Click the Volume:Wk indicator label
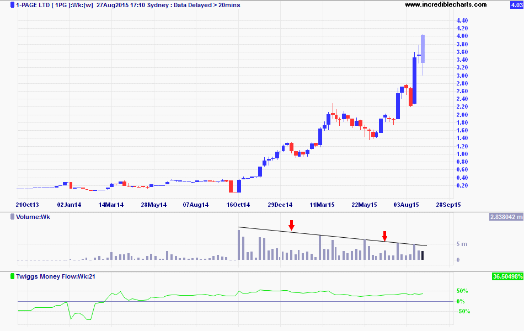Image resolution: width=524 pixels, height=331 pixels. (33, 217)
